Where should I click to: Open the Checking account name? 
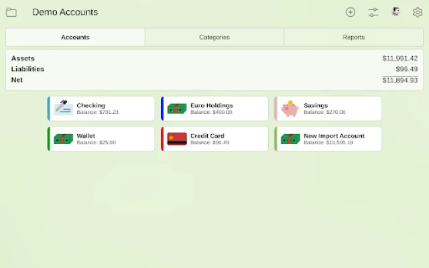(x=90, y=105)
